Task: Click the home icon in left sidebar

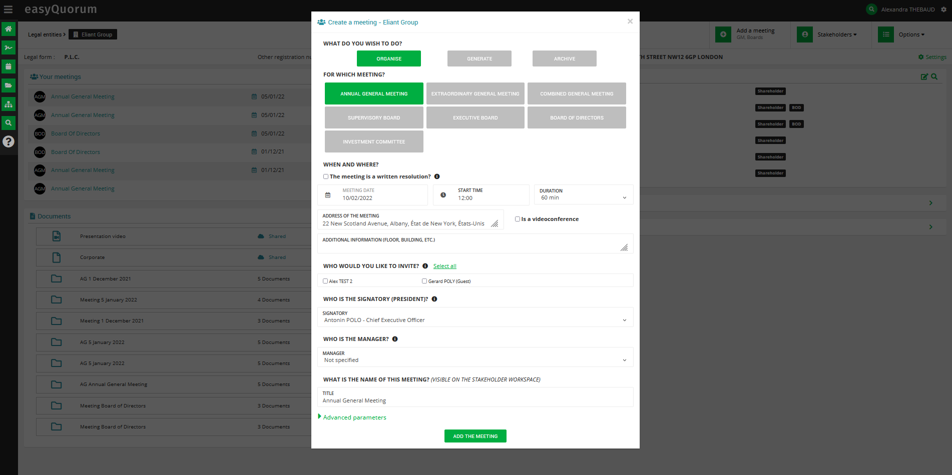Action: click(9, 29)
